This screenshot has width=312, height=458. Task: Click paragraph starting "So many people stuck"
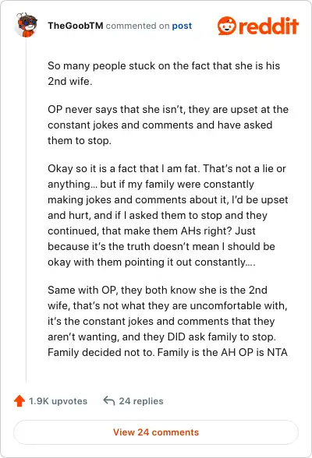click(x=164, y=73)
